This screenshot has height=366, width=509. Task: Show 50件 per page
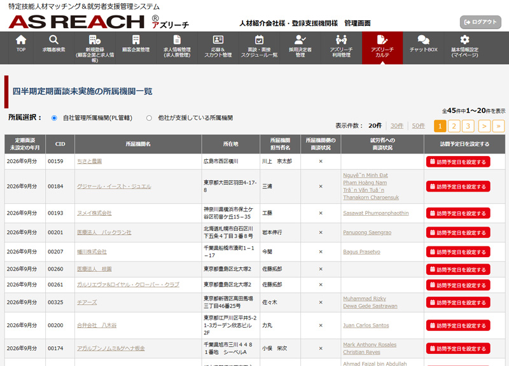(419, 125)
